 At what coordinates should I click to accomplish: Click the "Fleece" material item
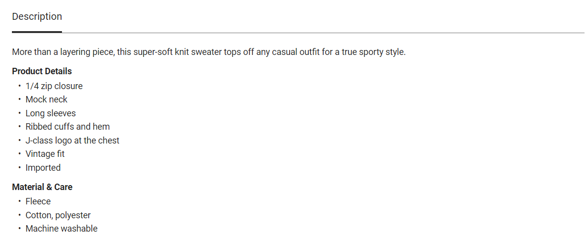(38, 201)
